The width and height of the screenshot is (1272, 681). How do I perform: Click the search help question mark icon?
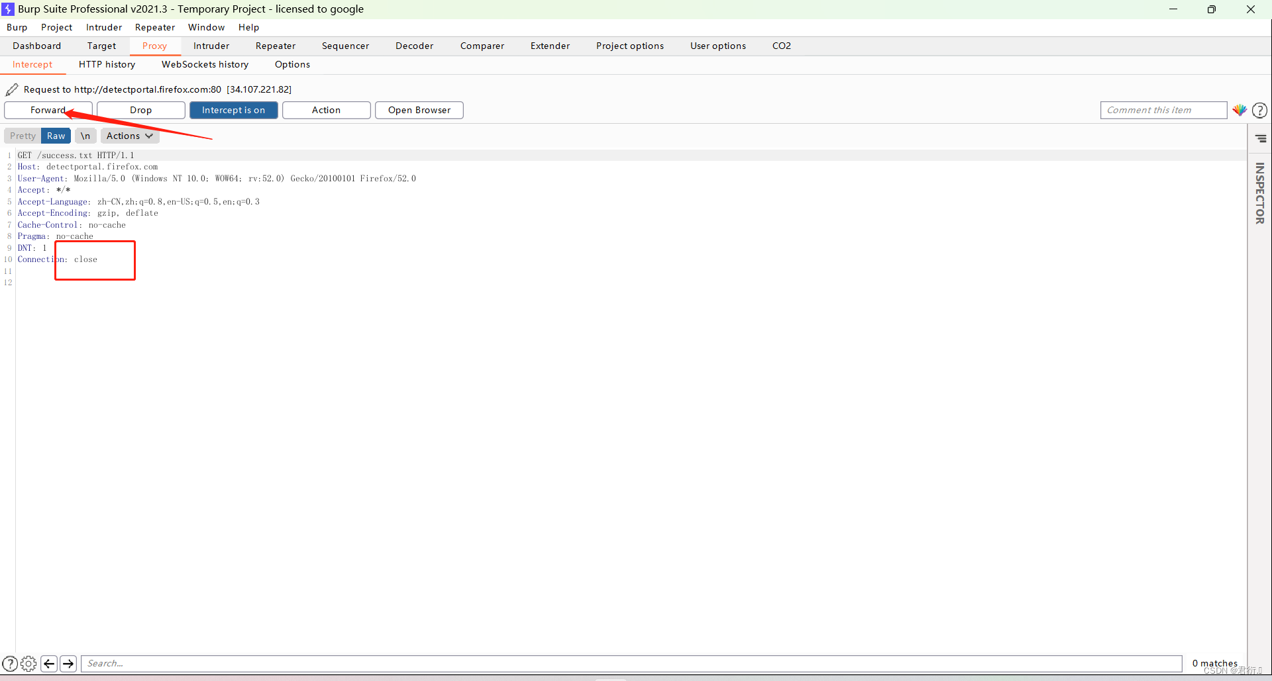(10, 663)
